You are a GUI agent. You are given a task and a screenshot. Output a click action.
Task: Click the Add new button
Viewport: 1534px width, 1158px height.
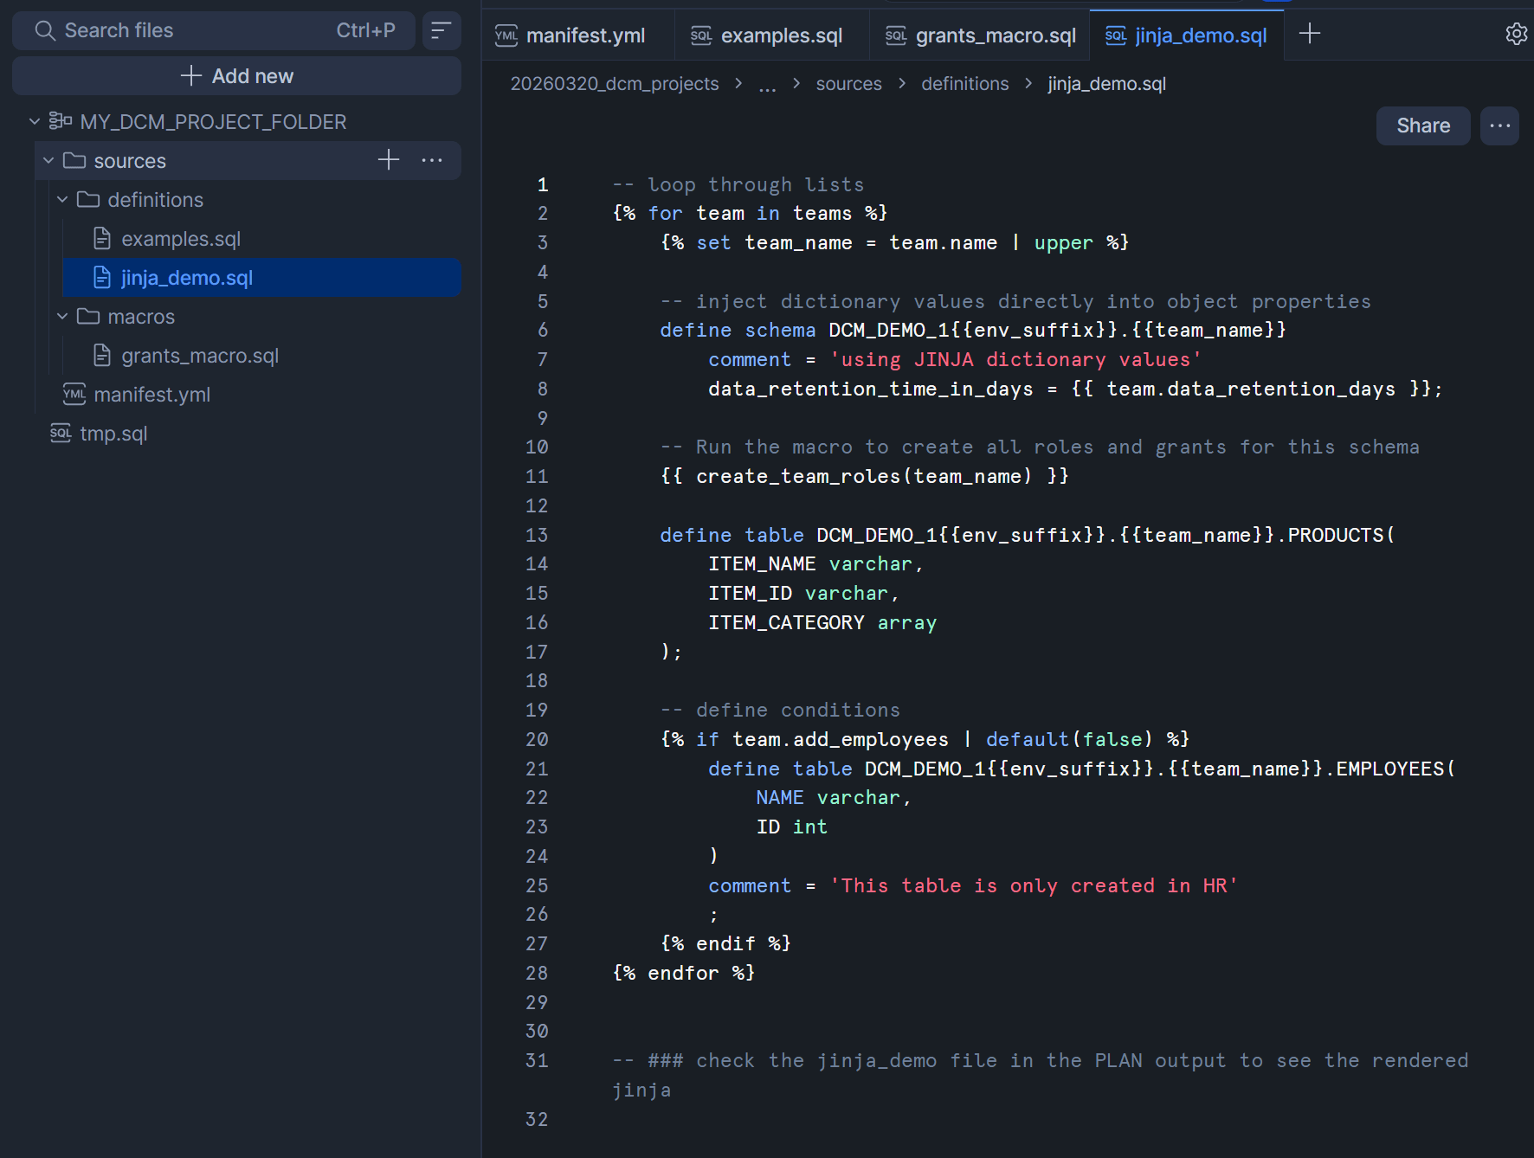(236, 76)
